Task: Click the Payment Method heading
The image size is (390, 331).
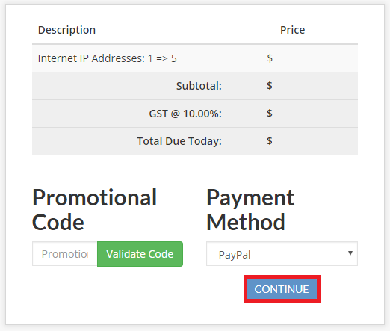Action: [250, 210]
